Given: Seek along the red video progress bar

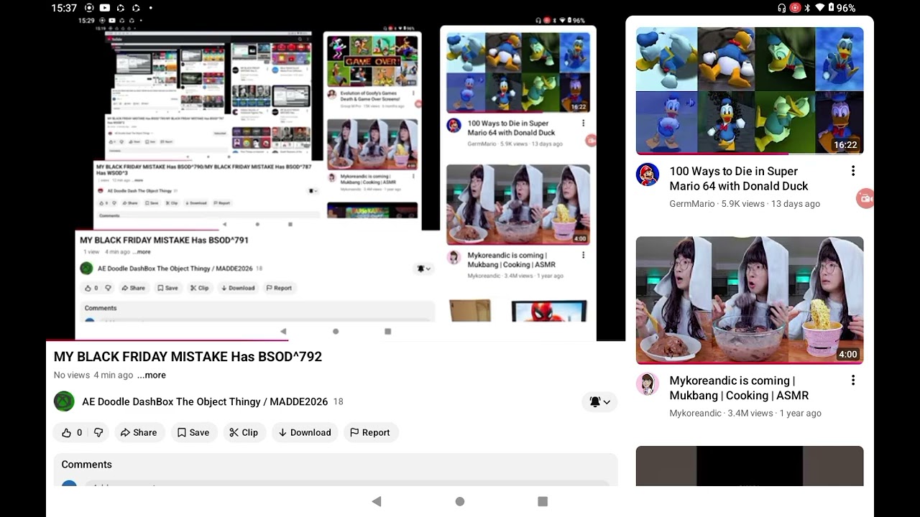Looking at the screenshot, I should coord(336,340).
